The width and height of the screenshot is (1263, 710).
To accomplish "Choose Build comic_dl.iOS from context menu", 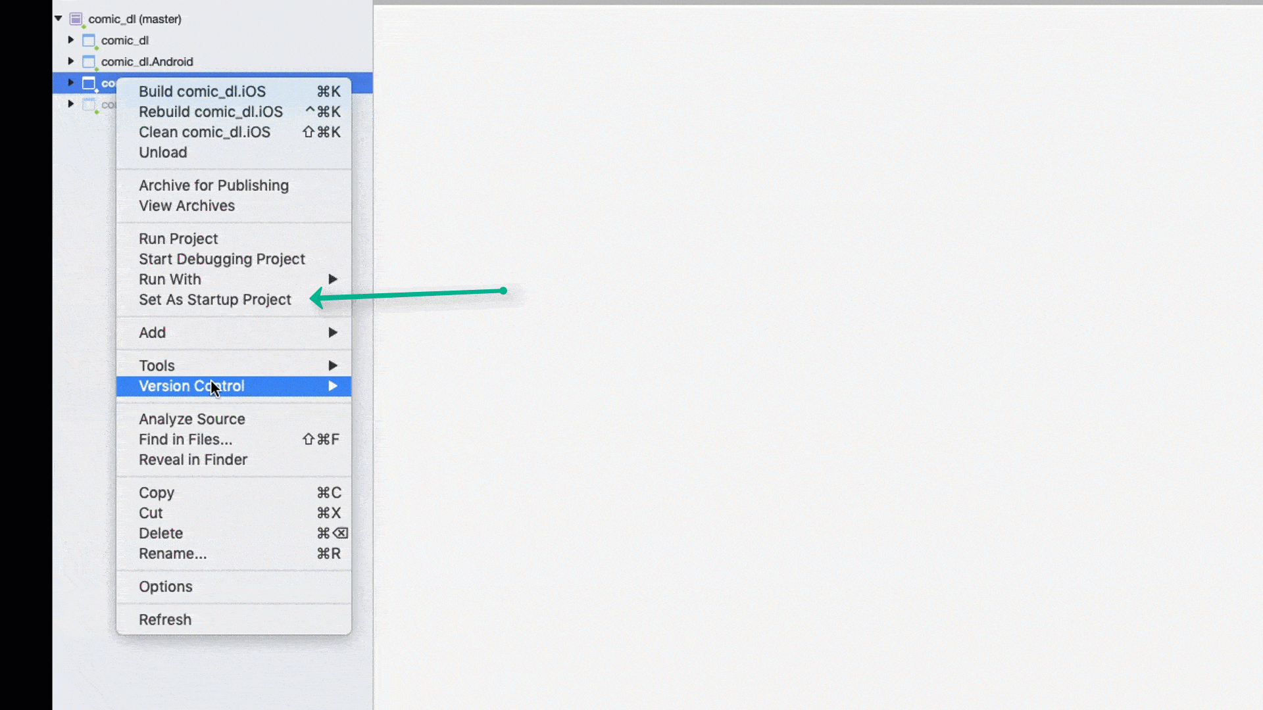I will click(202, 91).
